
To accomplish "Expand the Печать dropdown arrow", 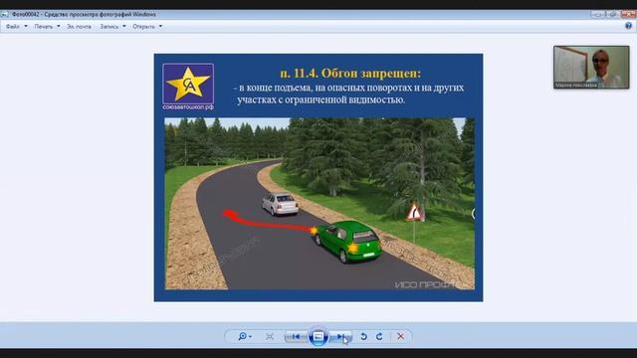I will coord(59,27).
